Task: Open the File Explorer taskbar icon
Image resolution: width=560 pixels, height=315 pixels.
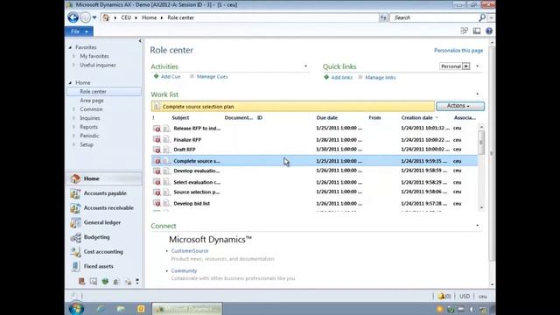Action: pyautogui.click(x=121, y=309)
